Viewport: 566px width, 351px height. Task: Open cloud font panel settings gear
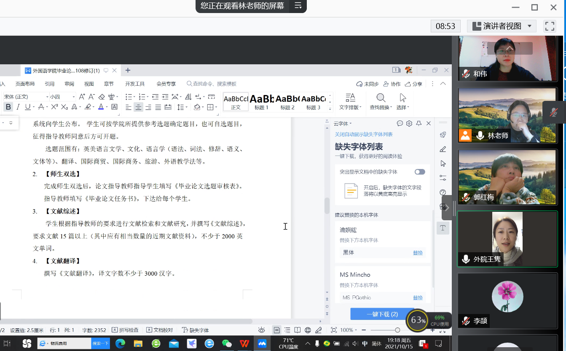point(409,124)
